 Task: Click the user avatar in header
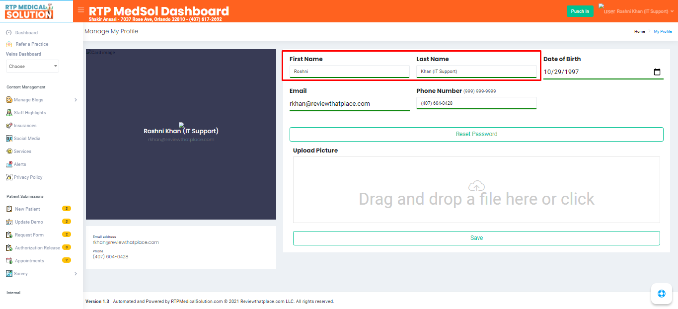606,9
